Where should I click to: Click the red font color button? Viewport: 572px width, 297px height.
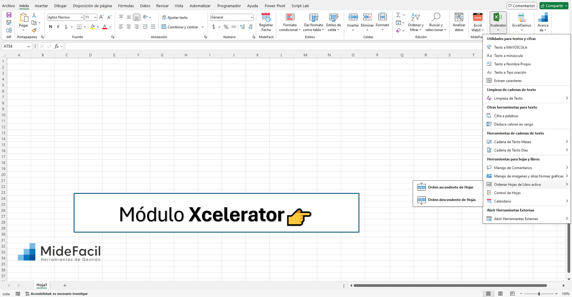tap(105, 27)
